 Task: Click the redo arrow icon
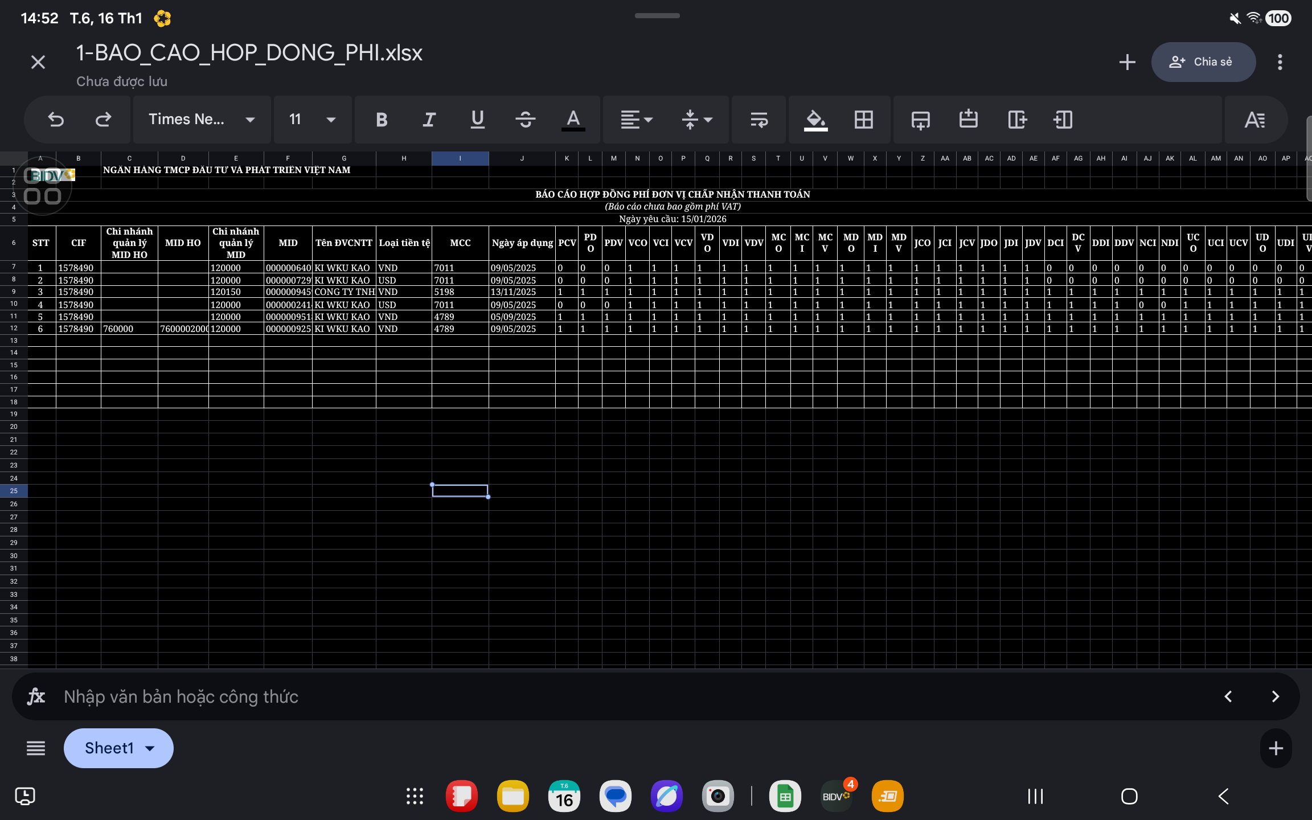tap(103, 120)
